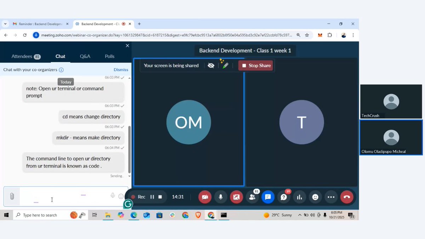Open the Q&A tab

[85, 56]
